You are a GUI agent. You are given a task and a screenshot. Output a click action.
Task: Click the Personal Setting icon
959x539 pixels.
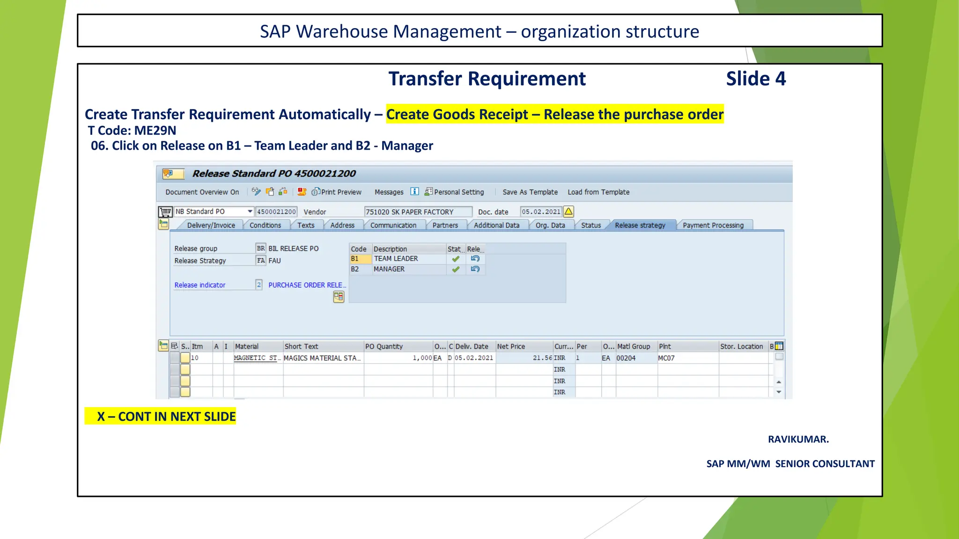pyautogui.click(x=428, y=191)
